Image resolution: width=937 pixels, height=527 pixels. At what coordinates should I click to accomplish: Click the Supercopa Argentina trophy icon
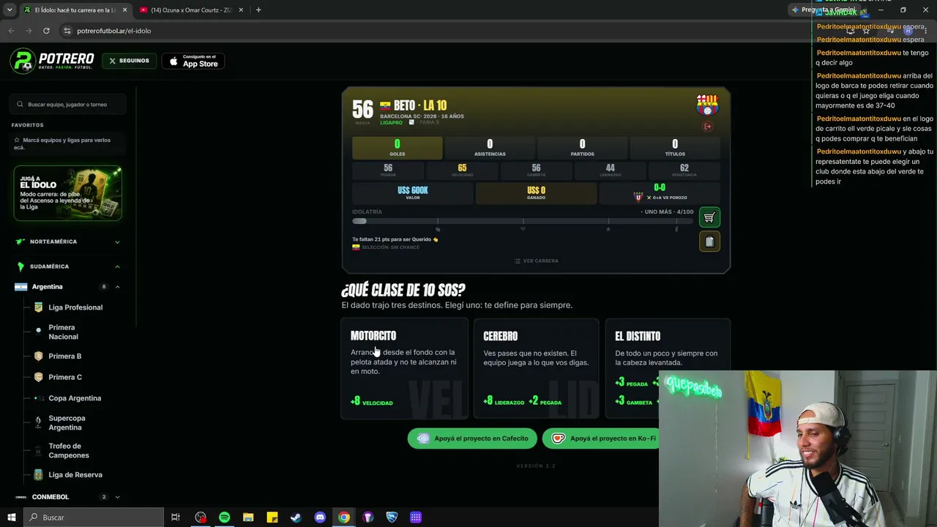(x=38, y=423)
